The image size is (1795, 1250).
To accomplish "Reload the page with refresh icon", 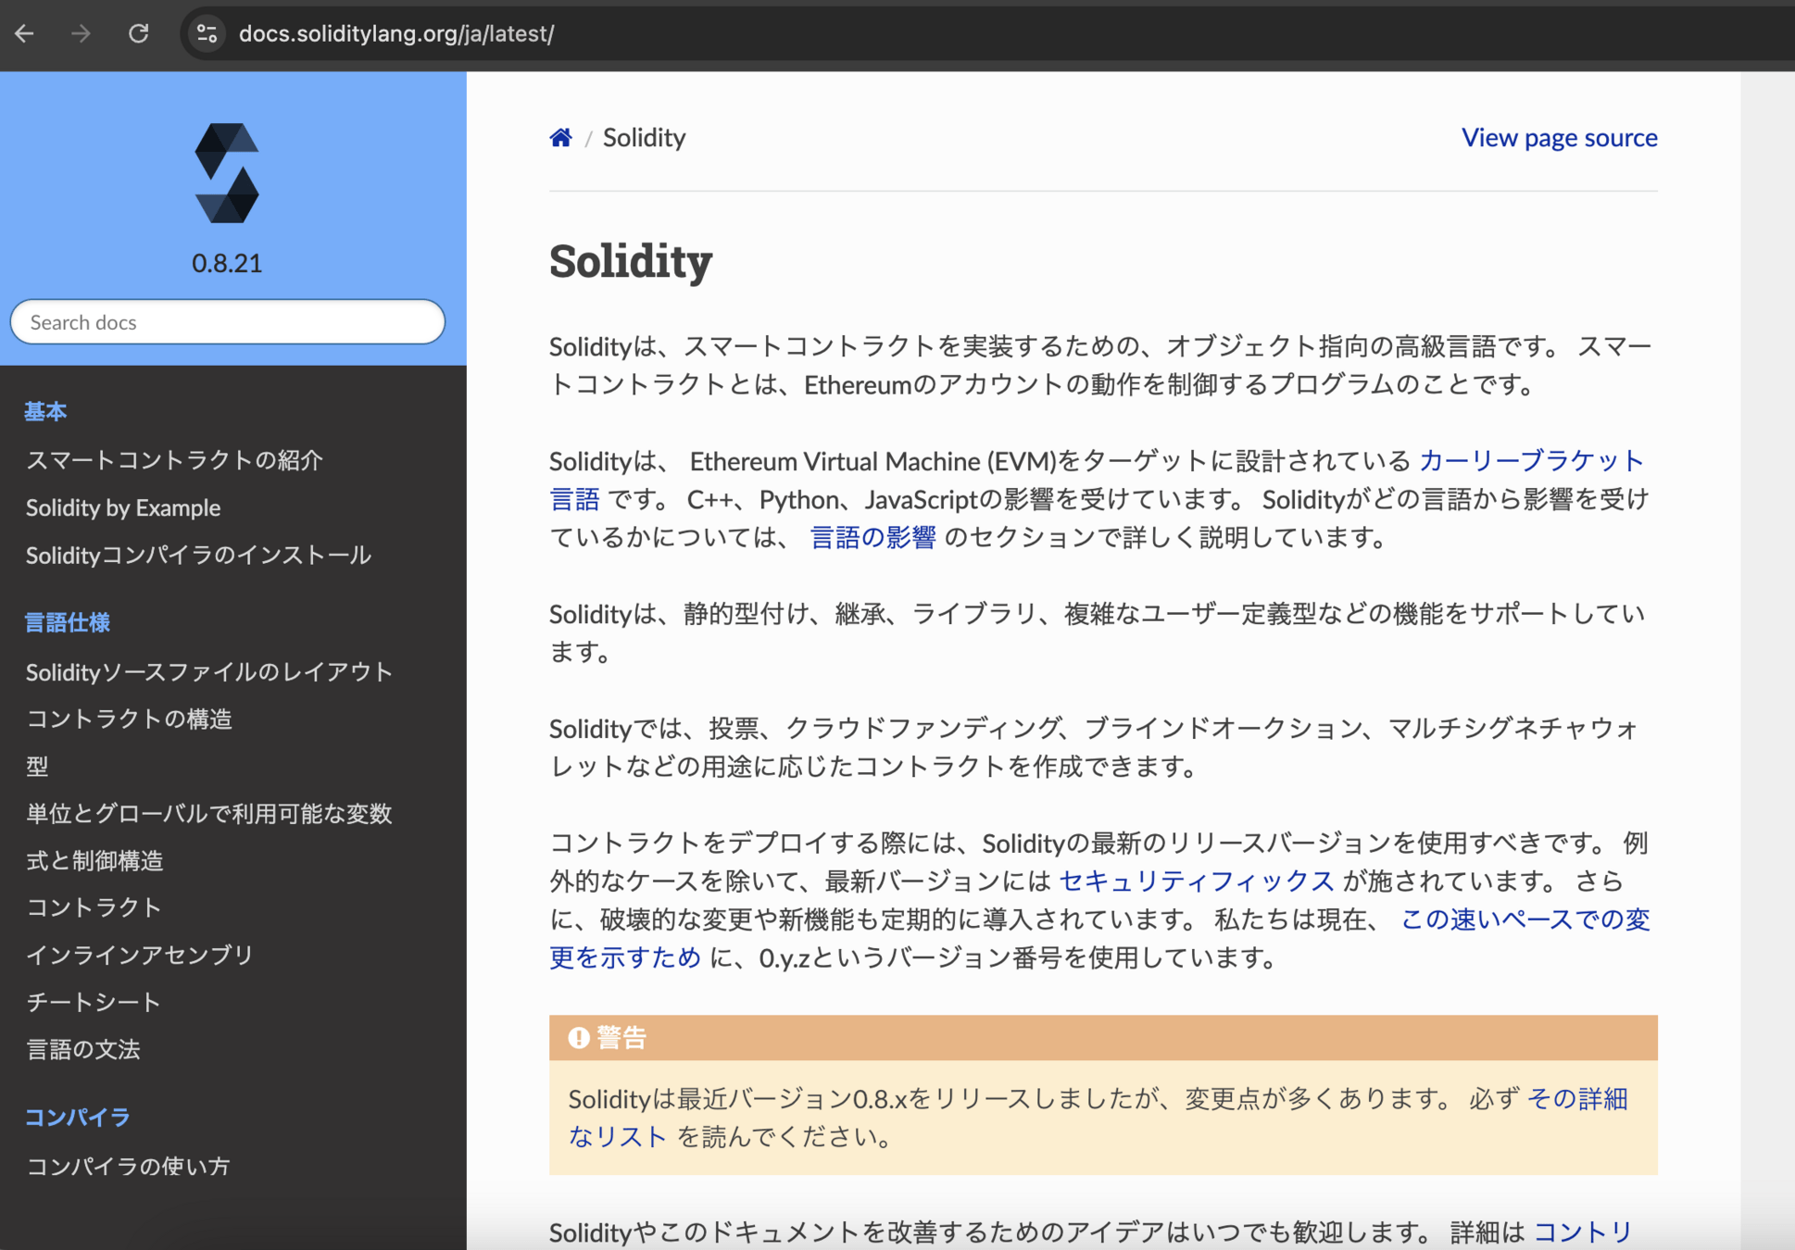I will pyautogui.click(x=139, y=34).
